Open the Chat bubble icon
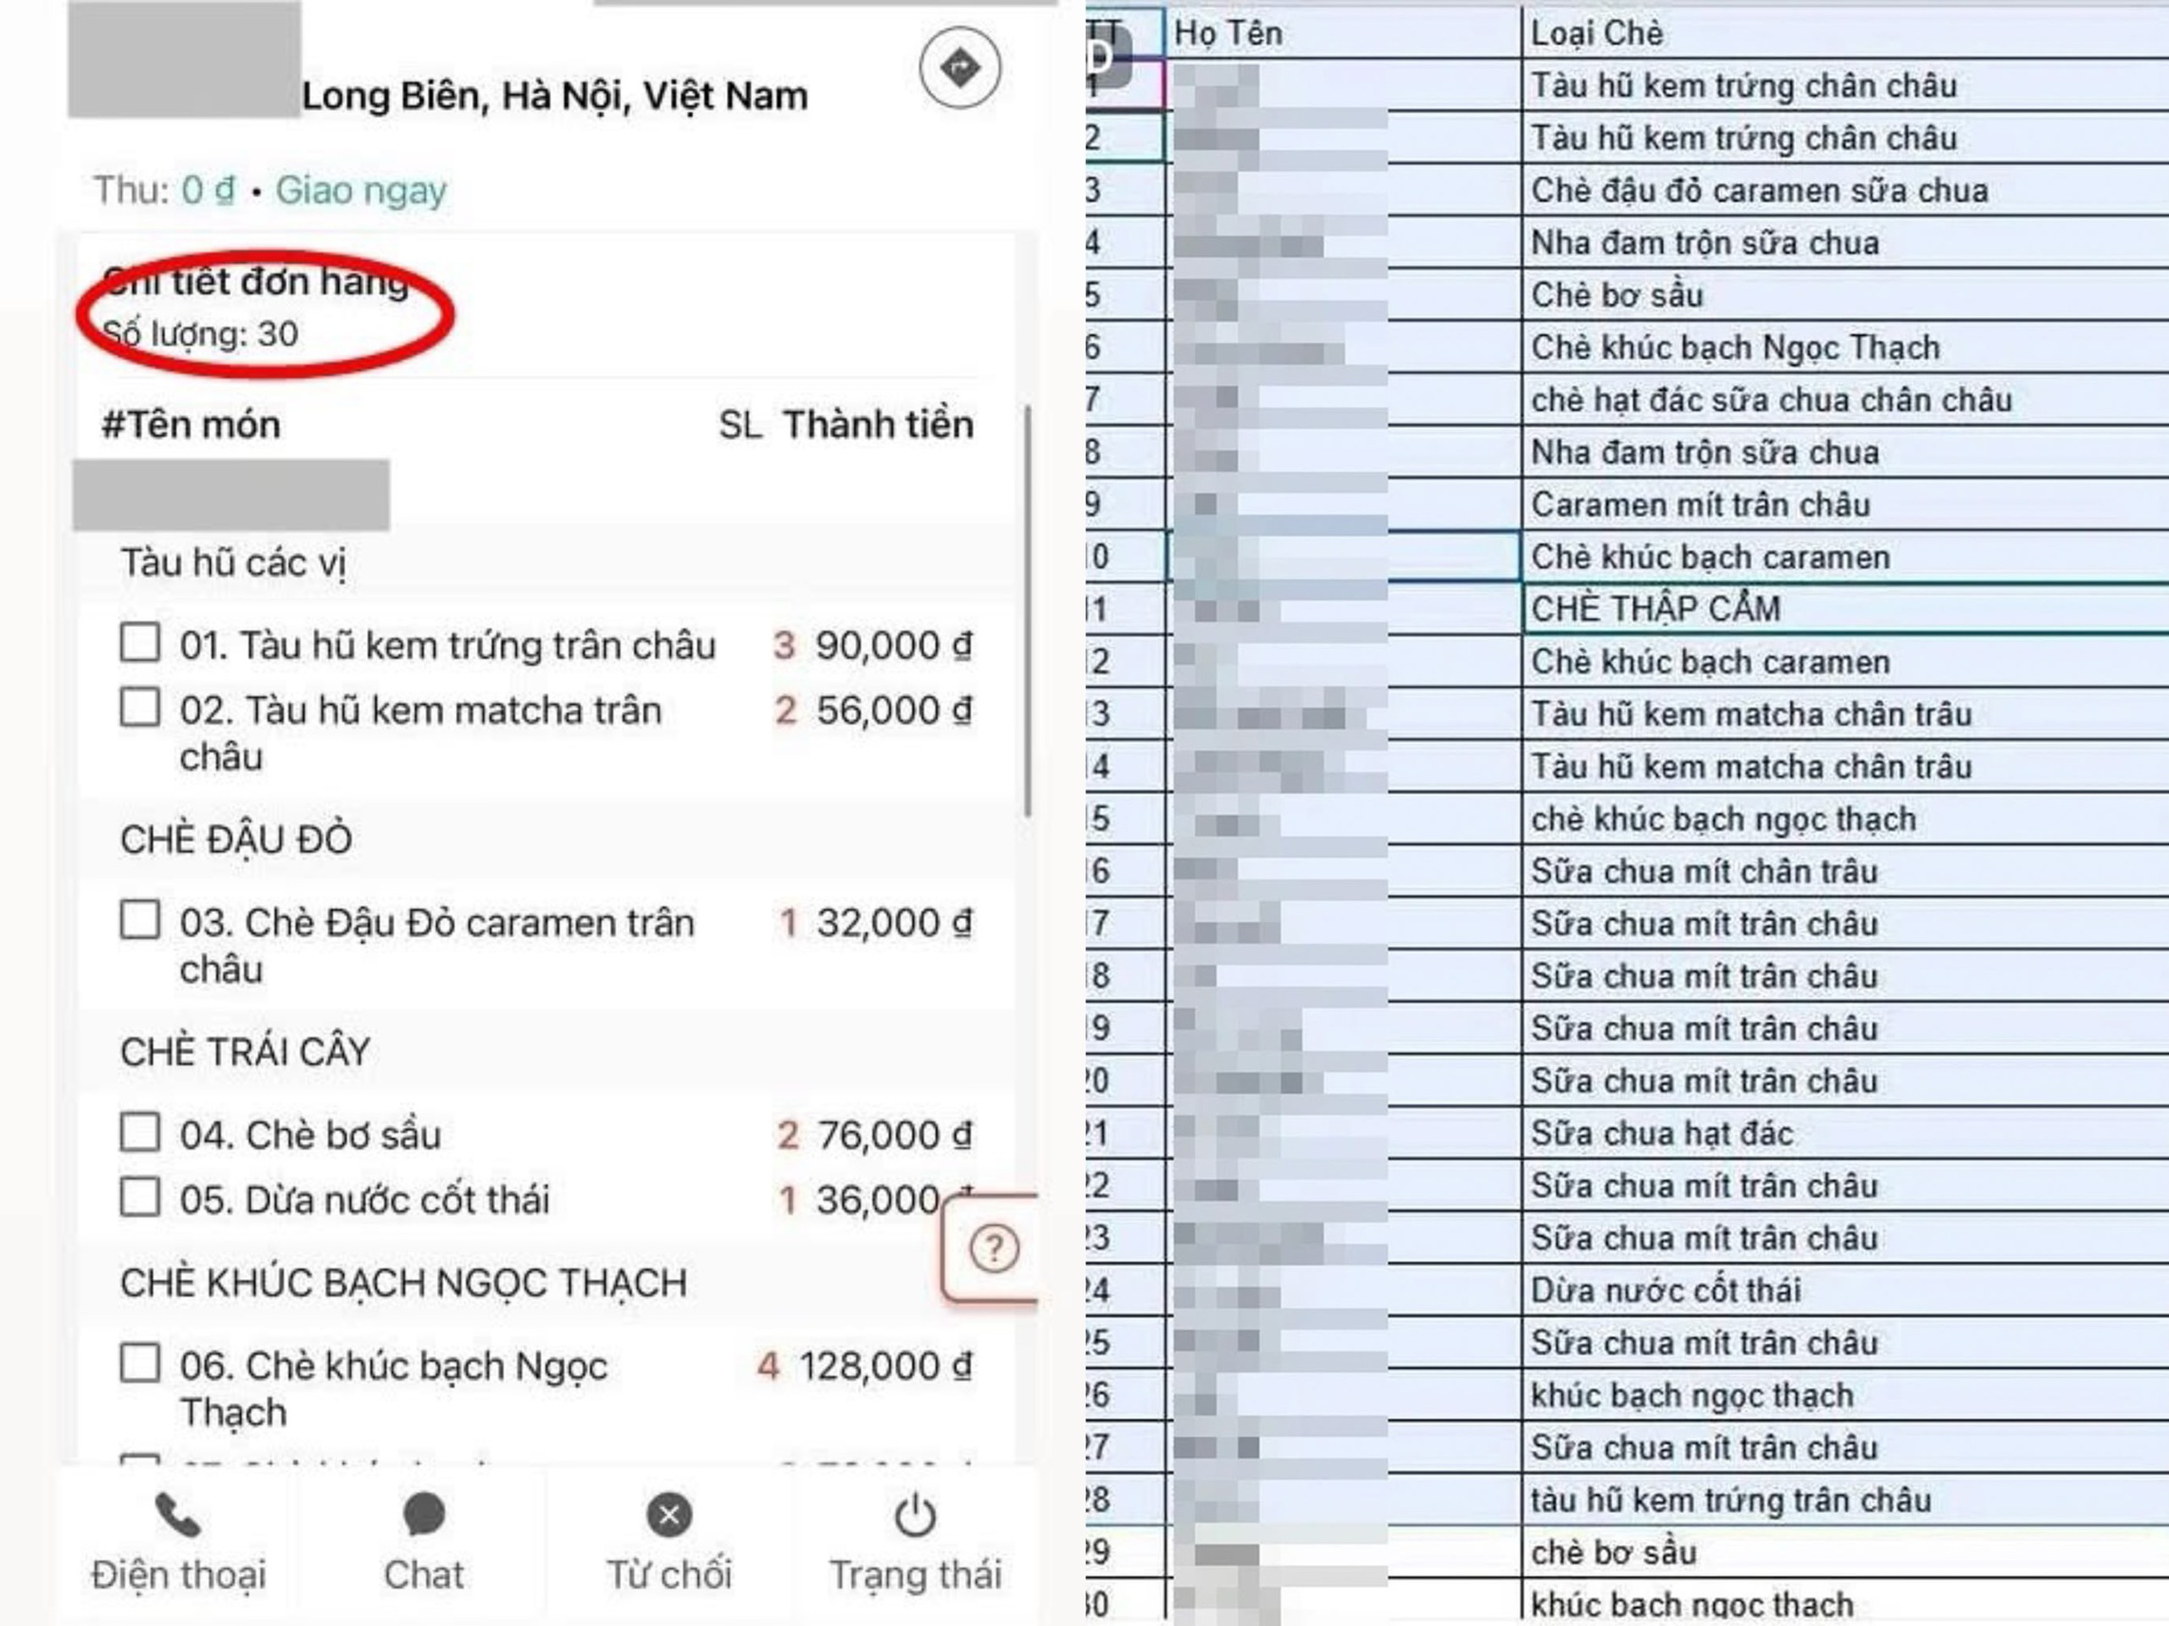This screenshot has height=1626, width=2169. click(424, 1515)
